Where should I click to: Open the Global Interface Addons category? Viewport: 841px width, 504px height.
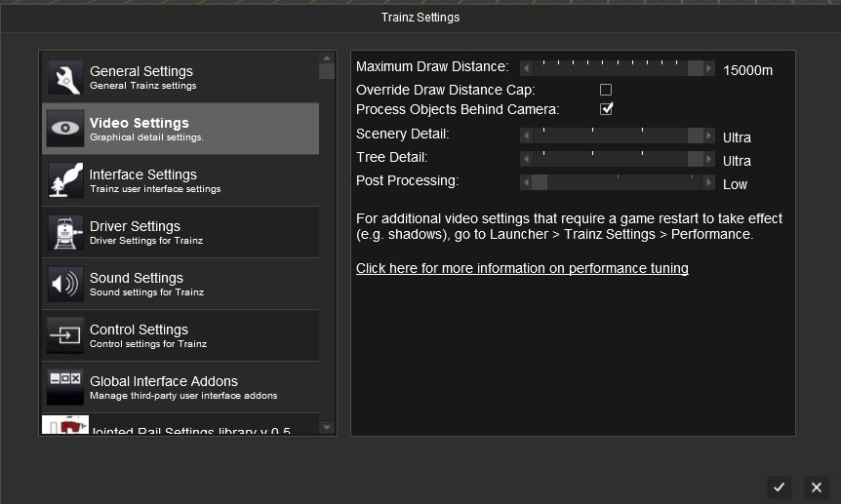click(x=180, y=387)
